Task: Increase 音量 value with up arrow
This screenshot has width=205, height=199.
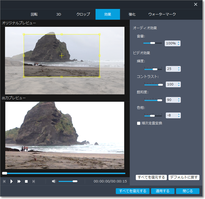Action: tap(178, 42)
